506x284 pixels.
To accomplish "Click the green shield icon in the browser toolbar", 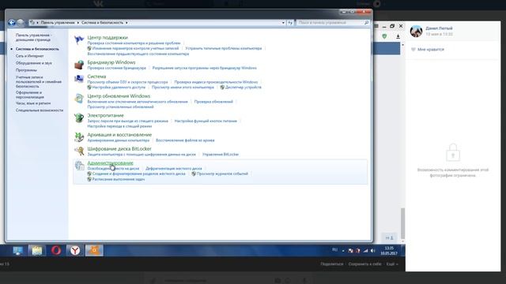I will pos(384,36).
